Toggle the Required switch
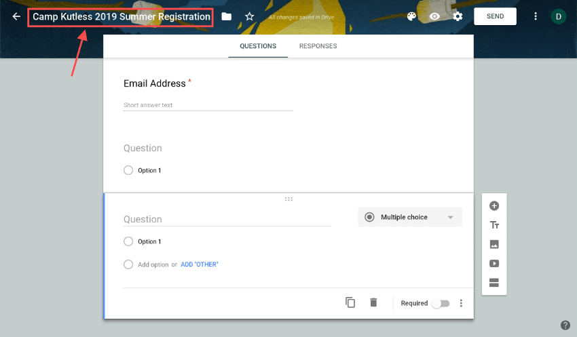The width and height of the screenshot is (577, 337). [x=441, y=304]
